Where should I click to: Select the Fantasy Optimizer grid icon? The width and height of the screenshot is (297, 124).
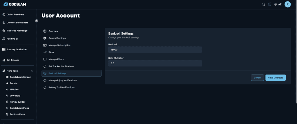point(3,49)
